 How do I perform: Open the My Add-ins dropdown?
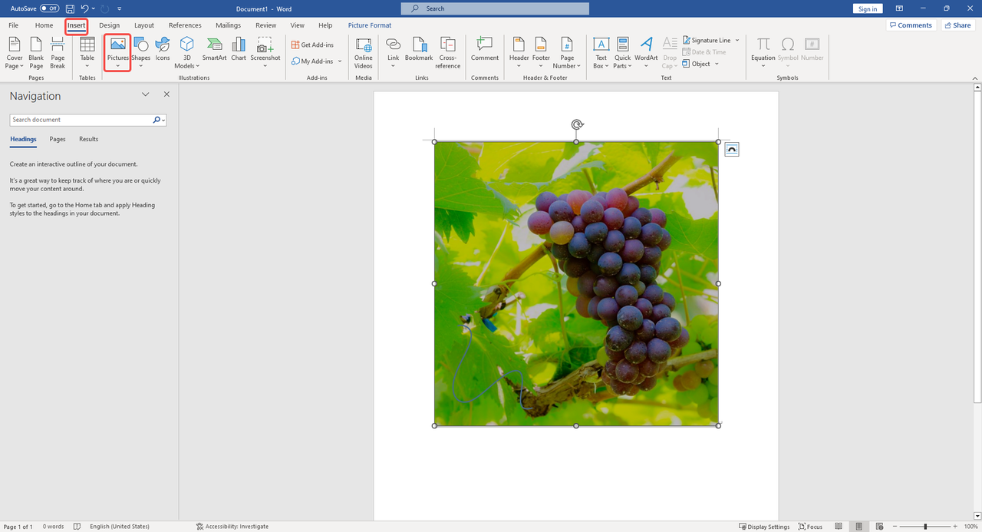(x=340, y=61)
